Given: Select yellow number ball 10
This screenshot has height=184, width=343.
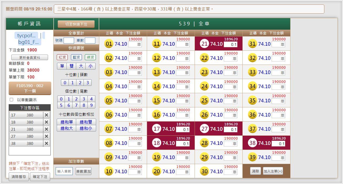Looking at the screenshot, I should click(x=109, y=171).
